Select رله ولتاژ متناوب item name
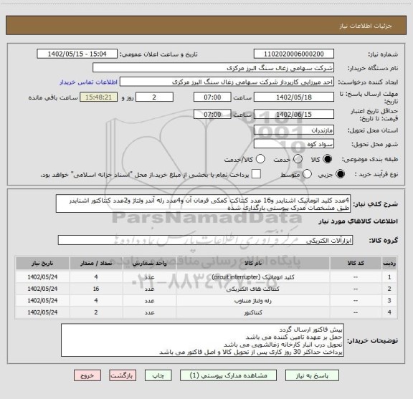Image resolution: width=413 pixels, height=399 pixels. coord(253,301)
